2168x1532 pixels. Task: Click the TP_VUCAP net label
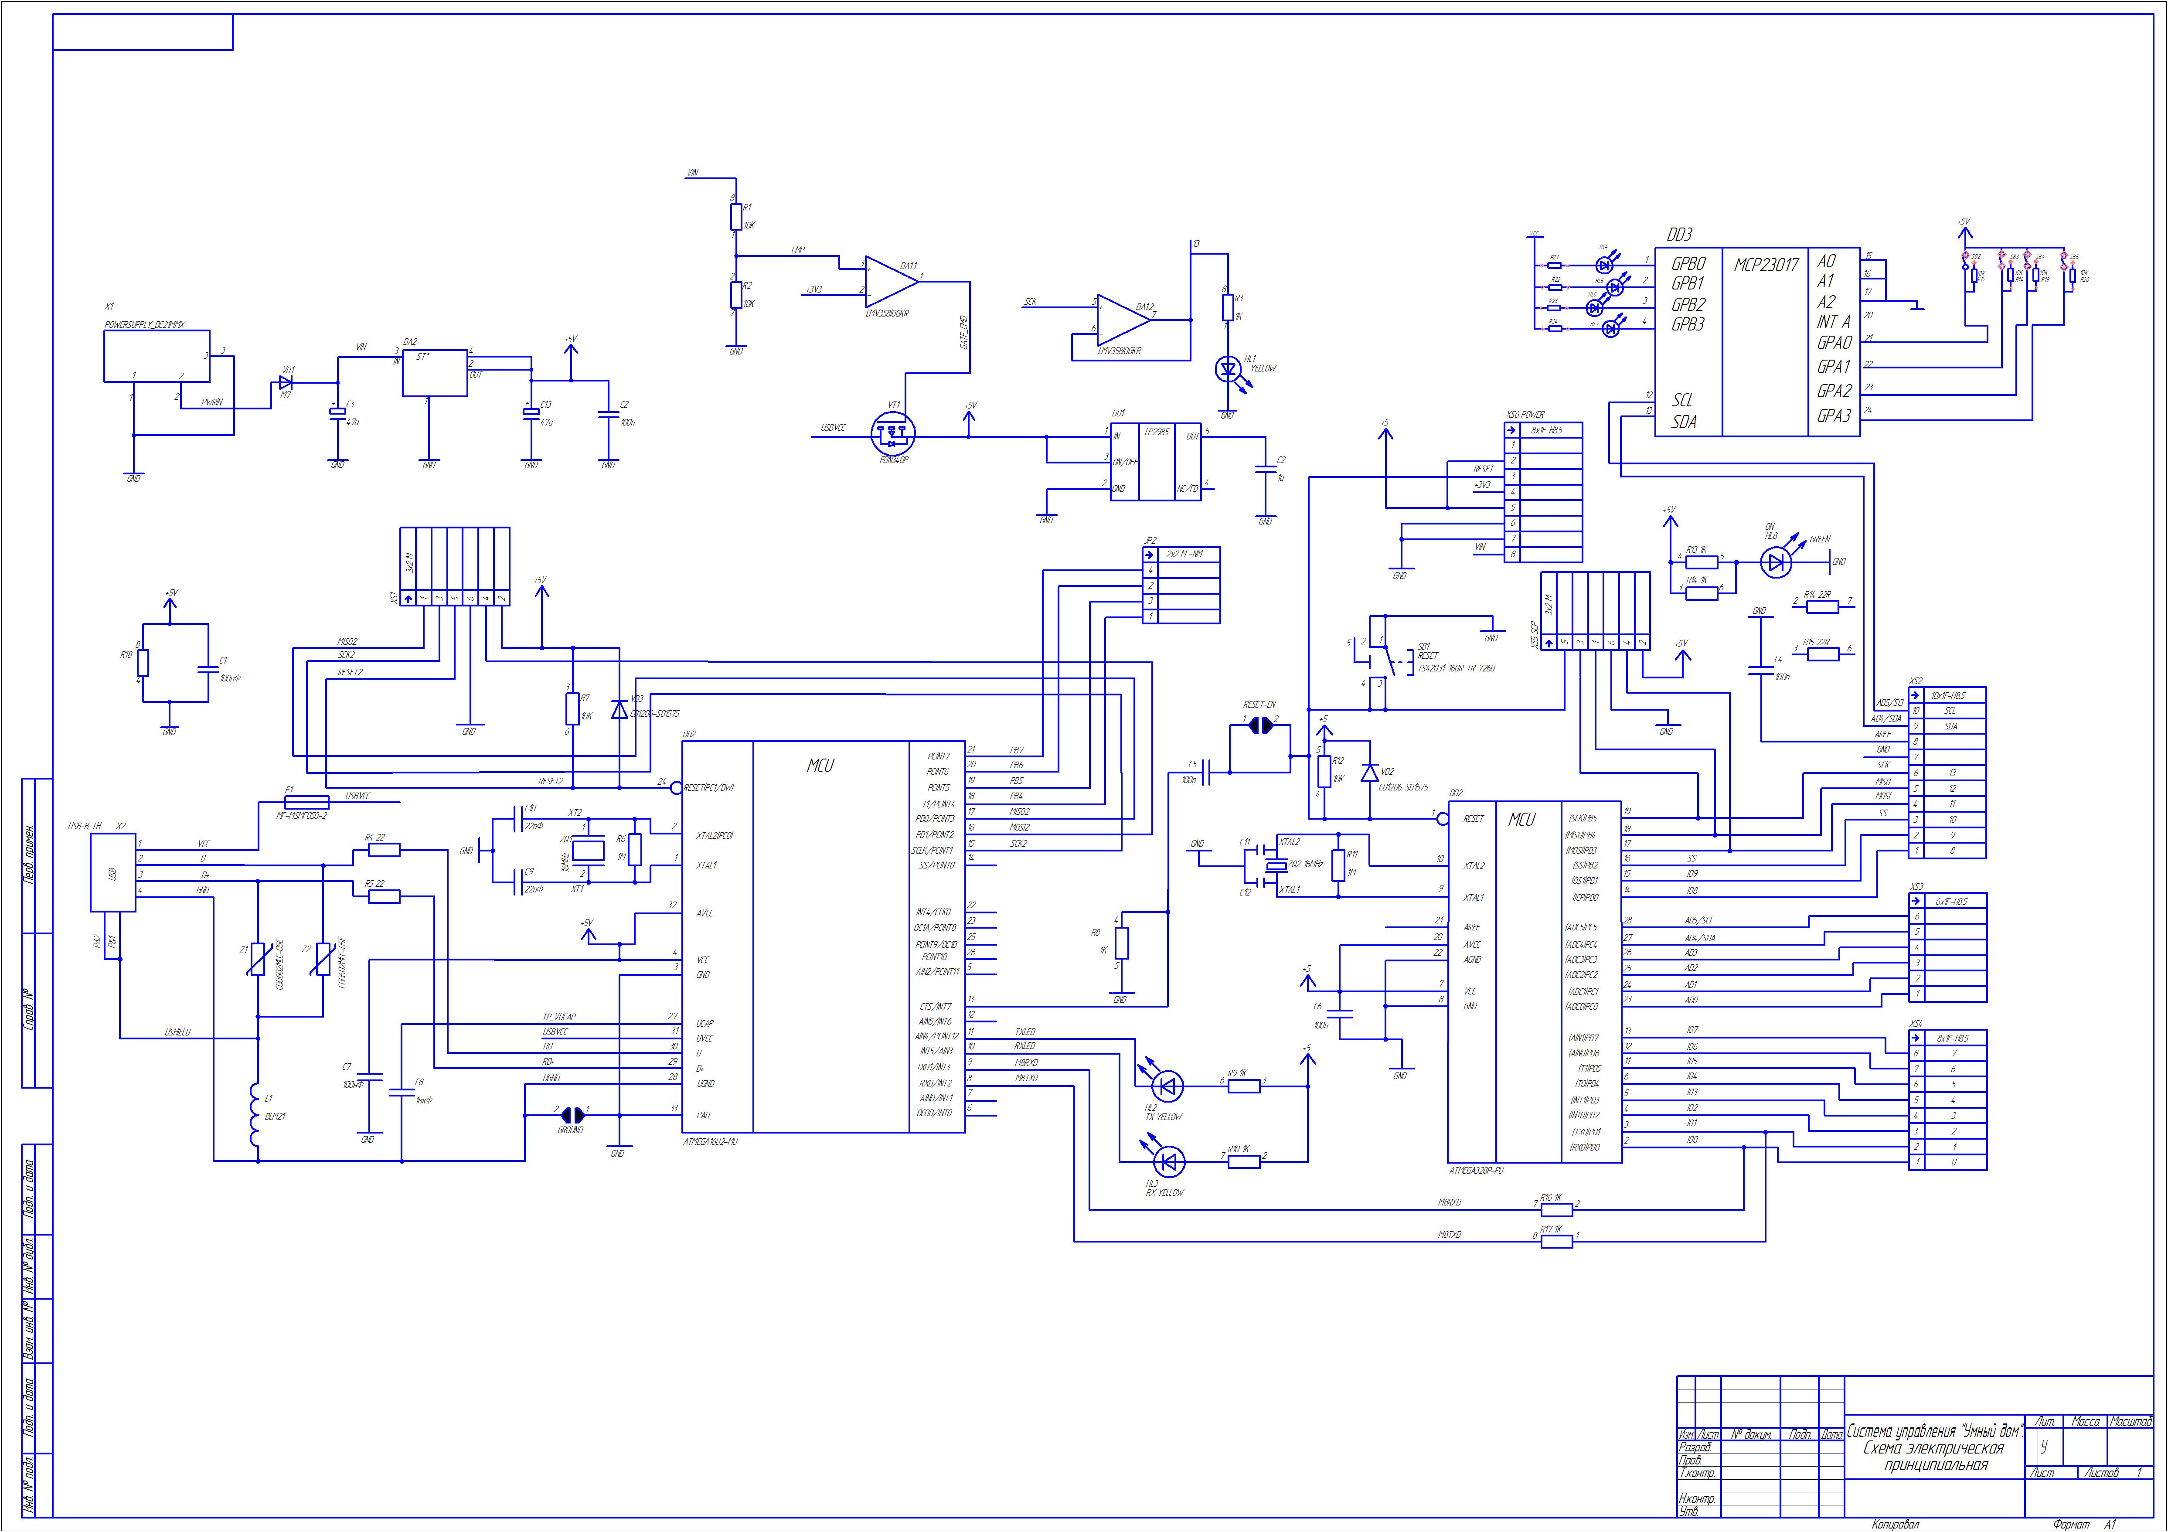coord(559,1017)
